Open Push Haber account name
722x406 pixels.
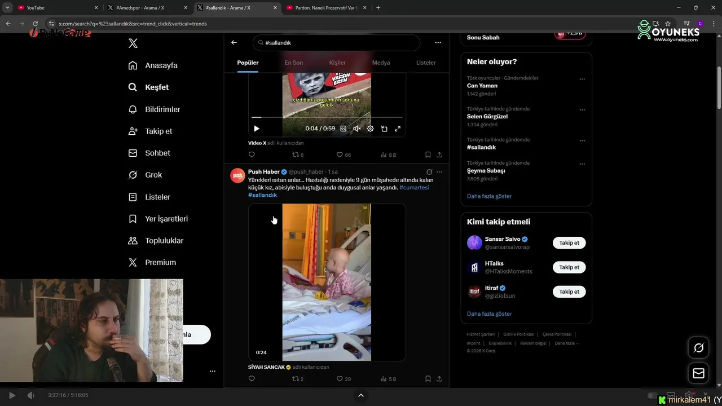[x=264, y=172]
